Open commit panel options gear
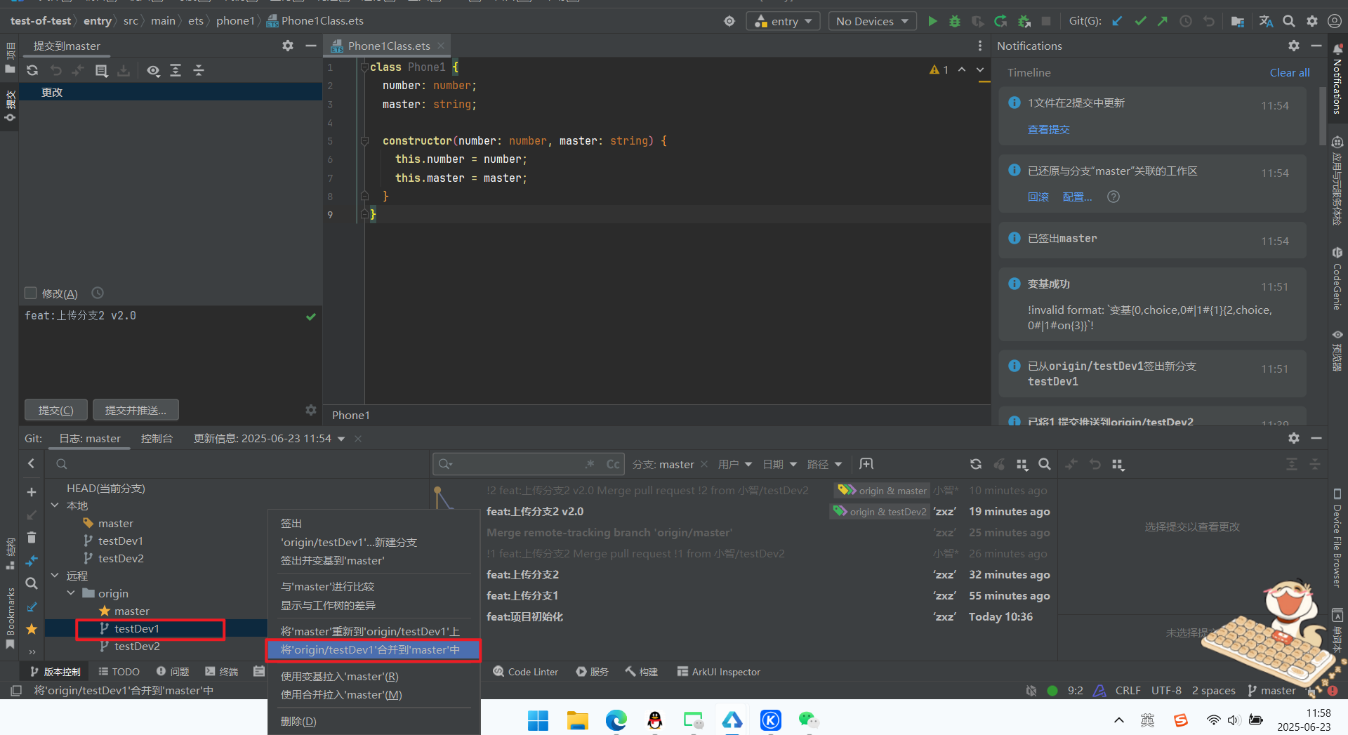The image size is (1348, 735). click(288, 46)
